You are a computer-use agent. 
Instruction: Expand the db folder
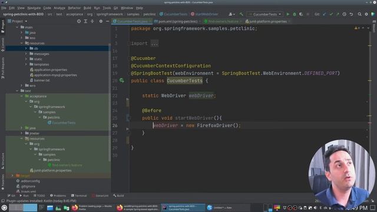point(26,48)
